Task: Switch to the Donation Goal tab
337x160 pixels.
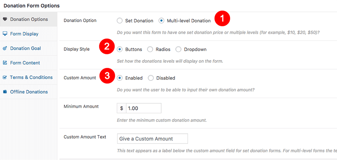Action: (25, 48)
